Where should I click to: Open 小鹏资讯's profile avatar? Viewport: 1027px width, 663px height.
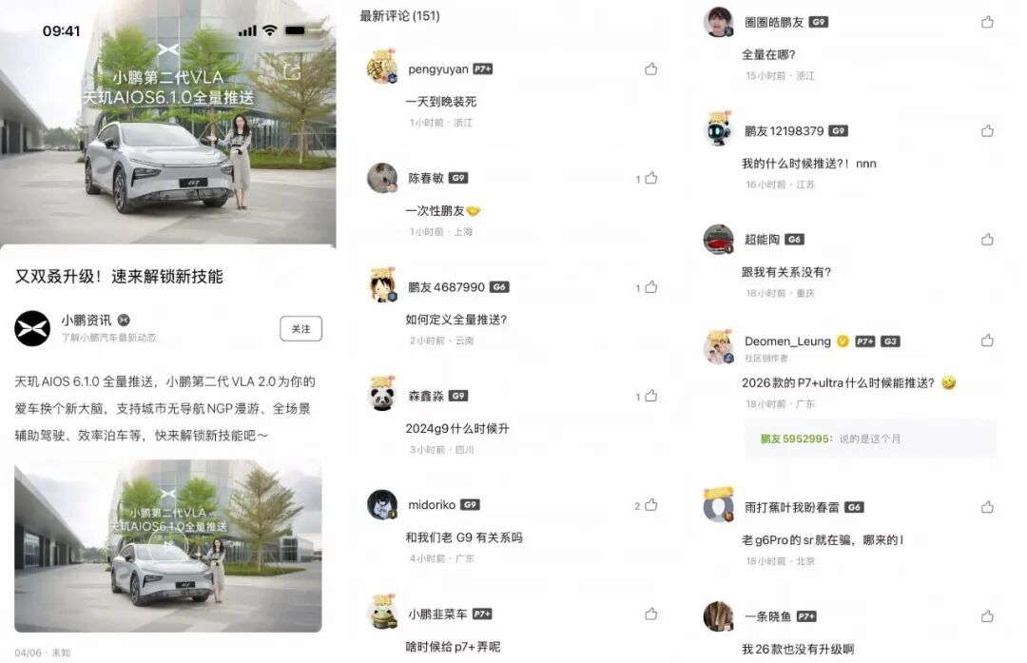coord(32,328)
